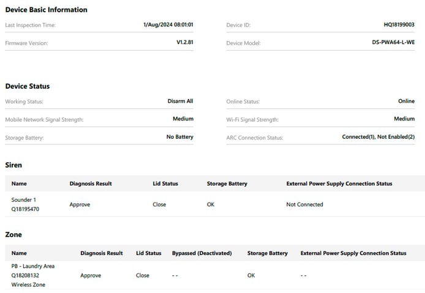This screenshot has height=293, width=425.
Task: Click Lid Status header in Zone table
Action: tap(149, 253)
